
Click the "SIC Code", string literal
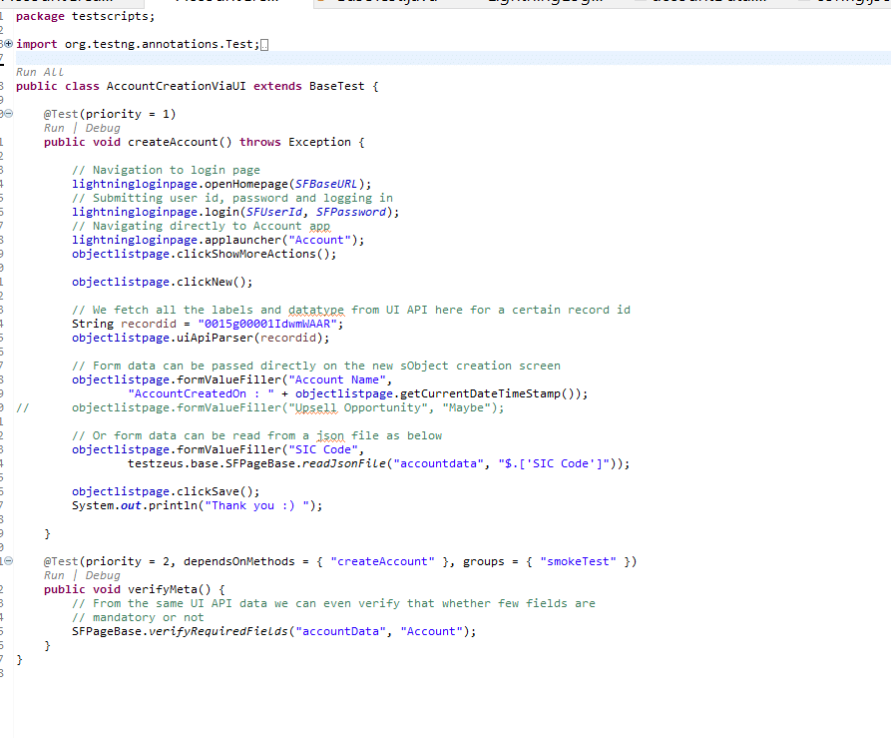323,449
